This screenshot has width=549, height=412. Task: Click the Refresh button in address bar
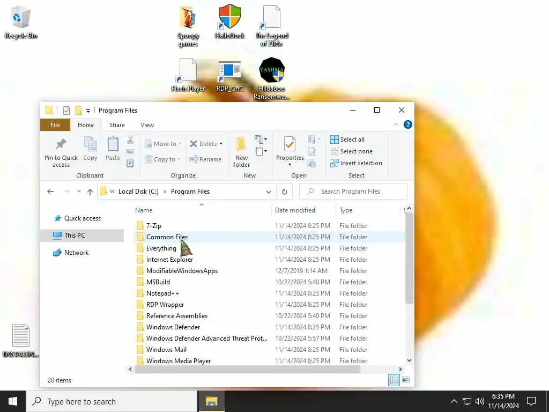(285, 192)
